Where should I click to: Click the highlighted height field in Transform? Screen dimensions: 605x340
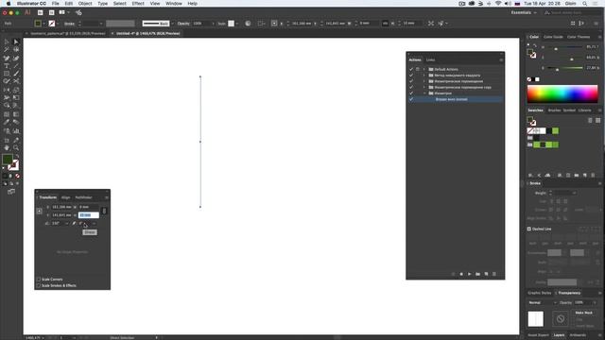point(88,215)
